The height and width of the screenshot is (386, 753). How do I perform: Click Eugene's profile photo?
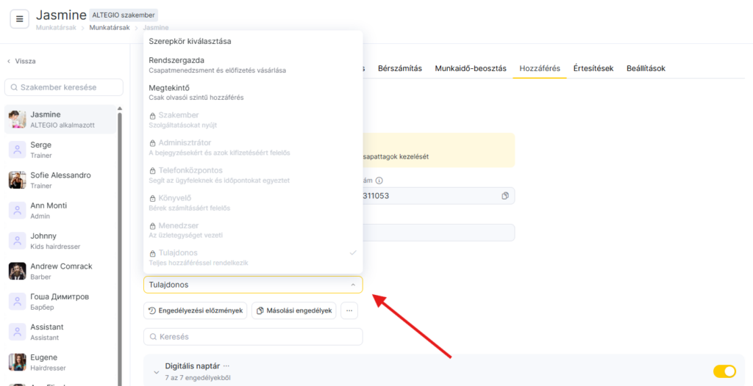[18, 362]
